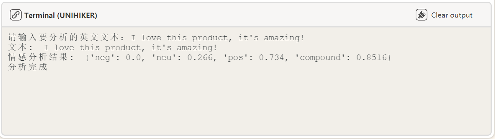Image resolution: width=495 pixels, height=139 pixels.
Task: Click the prompt line 请输入要分析的英文文本
Action: pos(156,38)
